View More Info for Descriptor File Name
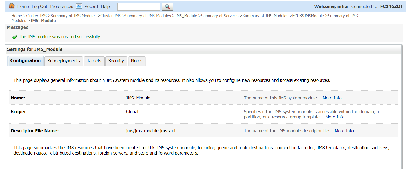 point(346,131)
